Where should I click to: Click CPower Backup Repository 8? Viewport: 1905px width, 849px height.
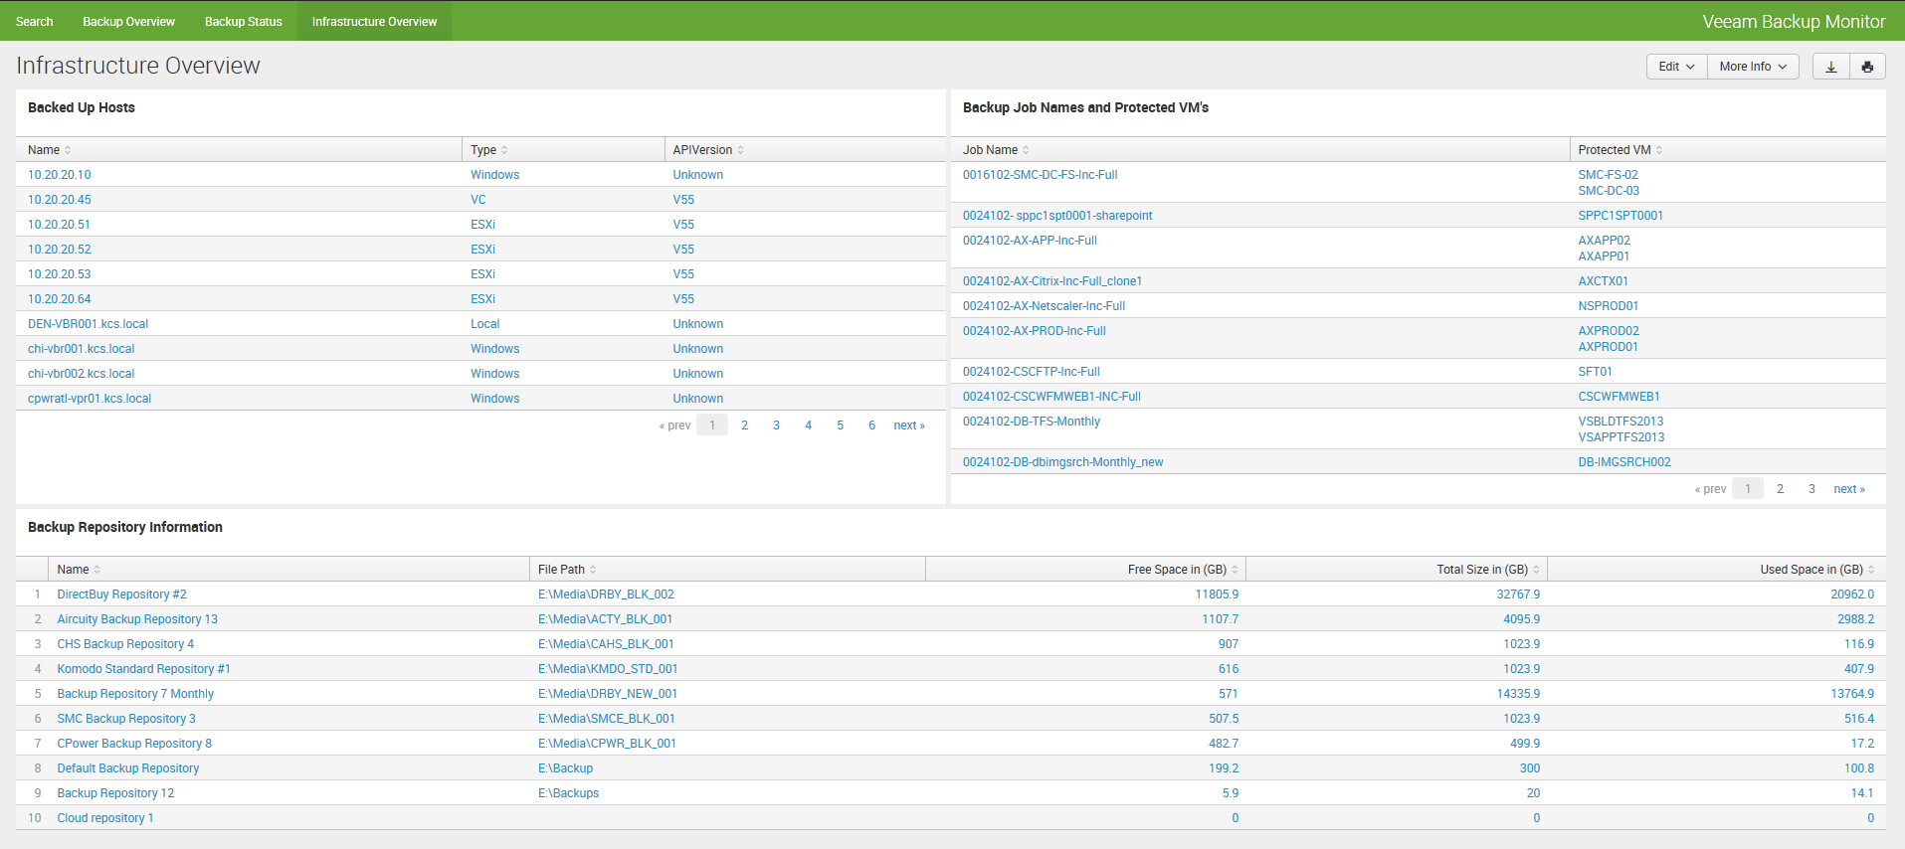[134, 744]
